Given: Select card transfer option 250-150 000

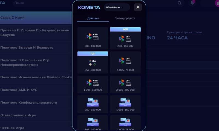Looking at the screenshot, I should pyautogui.click(x=93, y=104).
